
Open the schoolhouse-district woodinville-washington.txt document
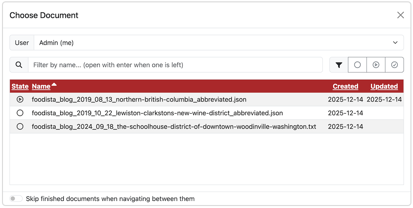[174, 127]
